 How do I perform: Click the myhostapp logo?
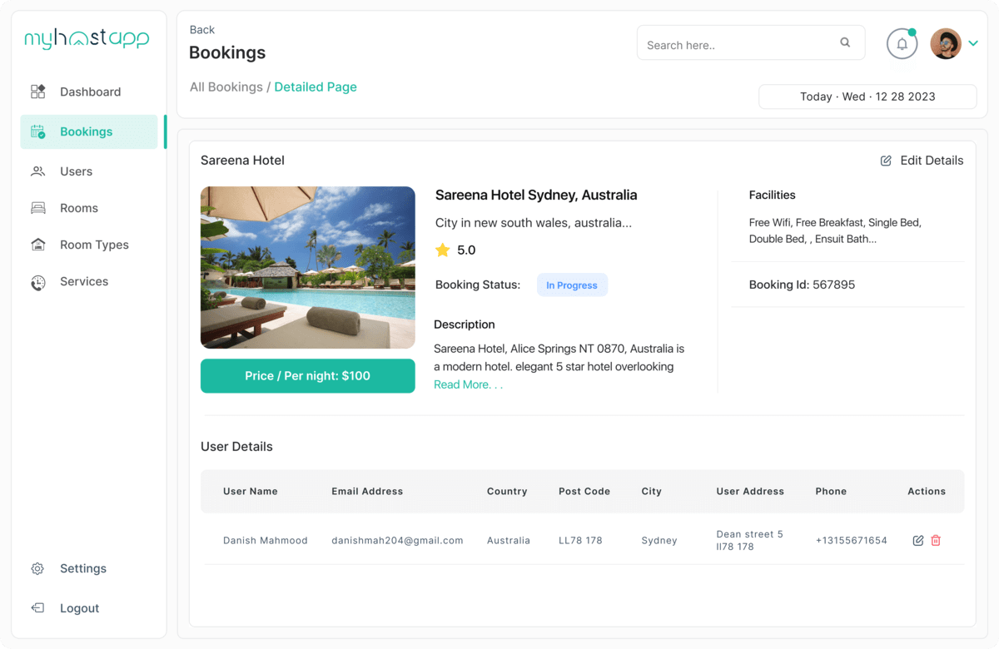87,37
